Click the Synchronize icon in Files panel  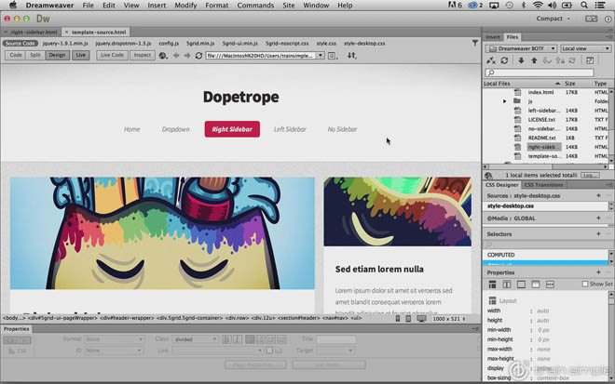pos(572,60)
